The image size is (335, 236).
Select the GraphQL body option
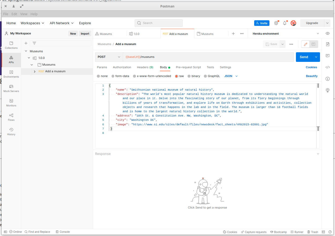pyautogui.click(x=212, y=76)
